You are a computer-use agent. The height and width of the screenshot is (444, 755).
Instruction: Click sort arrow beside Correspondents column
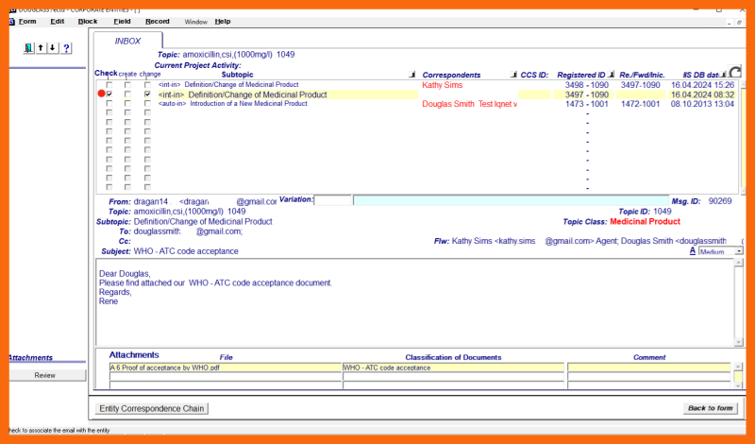pyautogui.click(x=513, y=75)
